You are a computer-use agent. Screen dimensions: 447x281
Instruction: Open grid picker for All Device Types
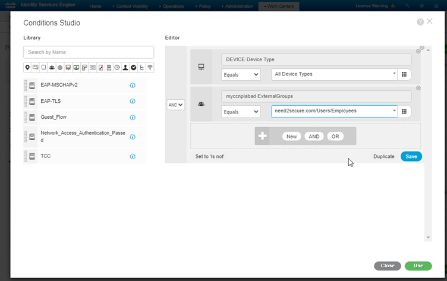(404, 74)
